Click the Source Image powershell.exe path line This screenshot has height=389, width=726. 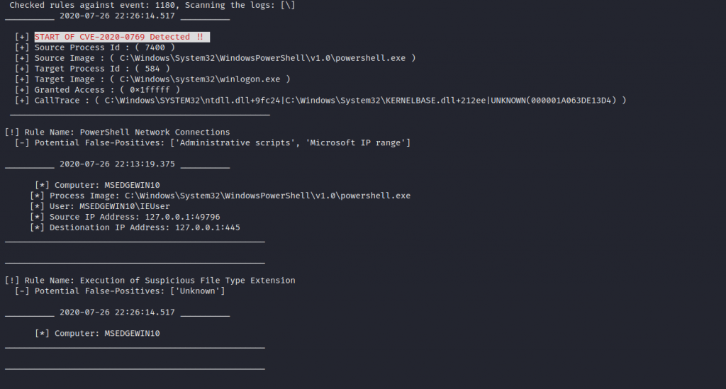tap(215, 57)
